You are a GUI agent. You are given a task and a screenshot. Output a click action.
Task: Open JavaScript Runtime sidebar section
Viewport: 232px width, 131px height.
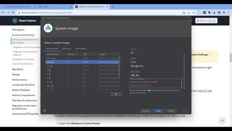[23, 85]
